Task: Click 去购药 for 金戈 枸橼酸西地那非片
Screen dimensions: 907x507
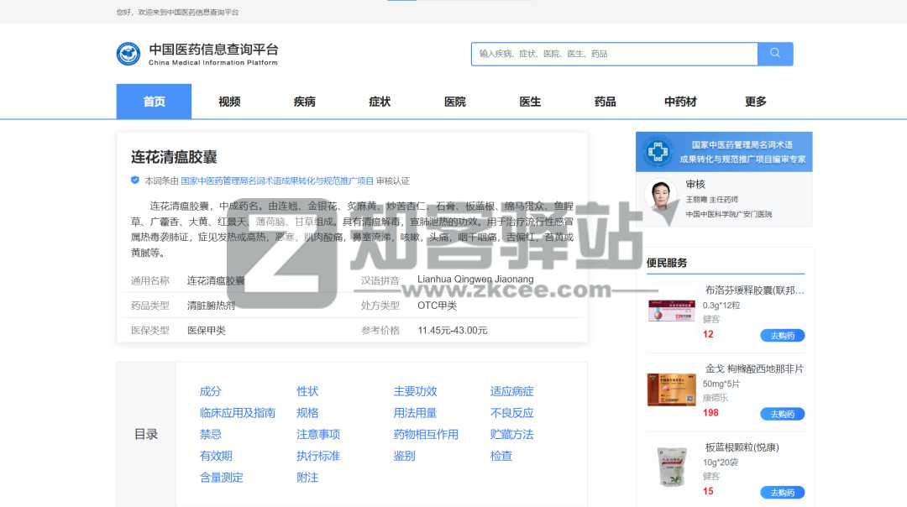Action: [x=781, y=414]
